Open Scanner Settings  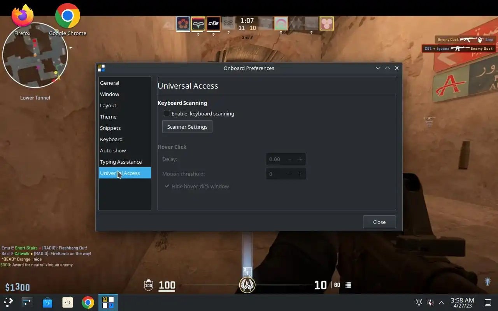pyautogui.click(x=187, y=127)
